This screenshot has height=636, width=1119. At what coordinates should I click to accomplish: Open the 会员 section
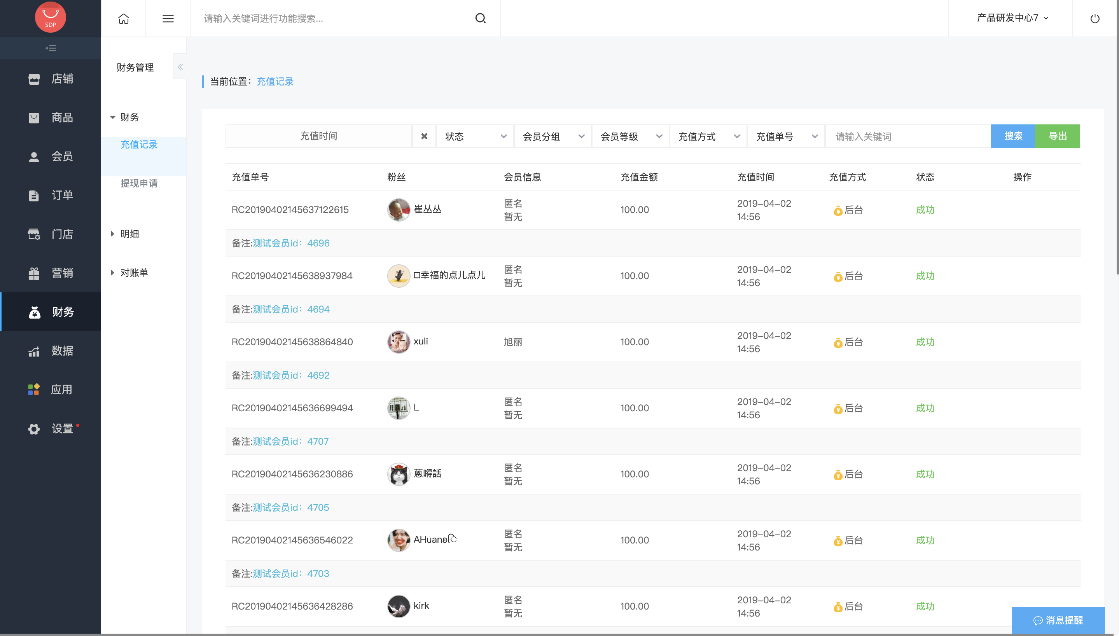[x=51, y=156]
